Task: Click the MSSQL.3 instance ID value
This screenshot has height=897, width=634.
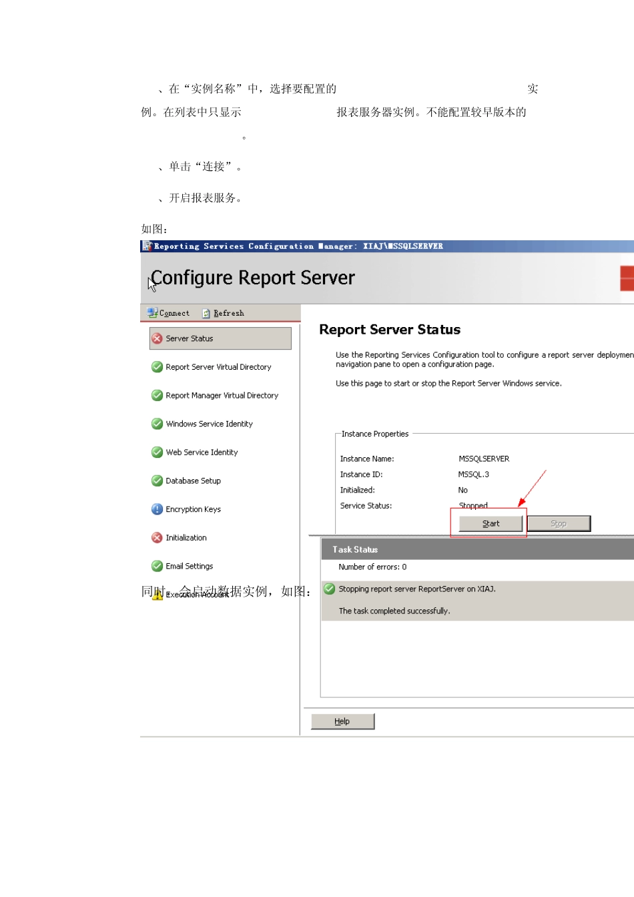Action: click(x=474, y=475)
